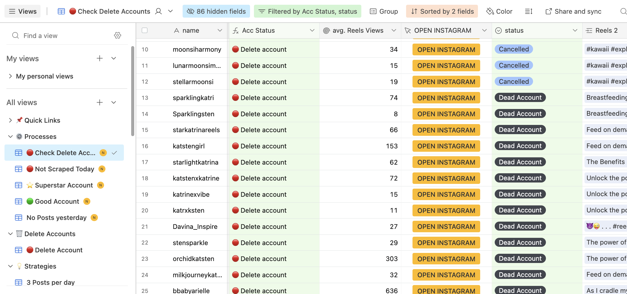Select the Check Delete Acc... view
The width and height of the screenshot is (627, 294).
click(x=64, y=153)
